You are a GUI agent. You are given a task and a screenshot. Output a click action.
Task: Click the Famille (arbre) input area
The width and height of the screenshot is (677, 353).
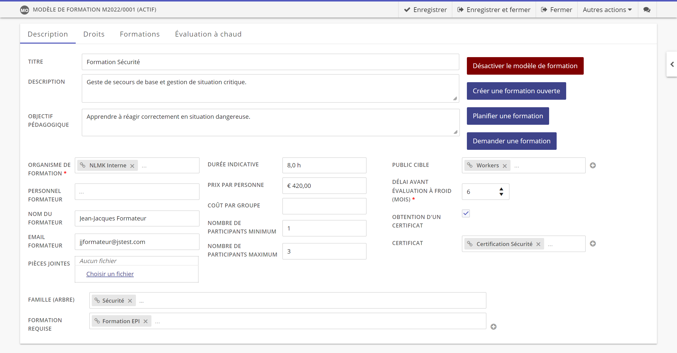point(288,300)
